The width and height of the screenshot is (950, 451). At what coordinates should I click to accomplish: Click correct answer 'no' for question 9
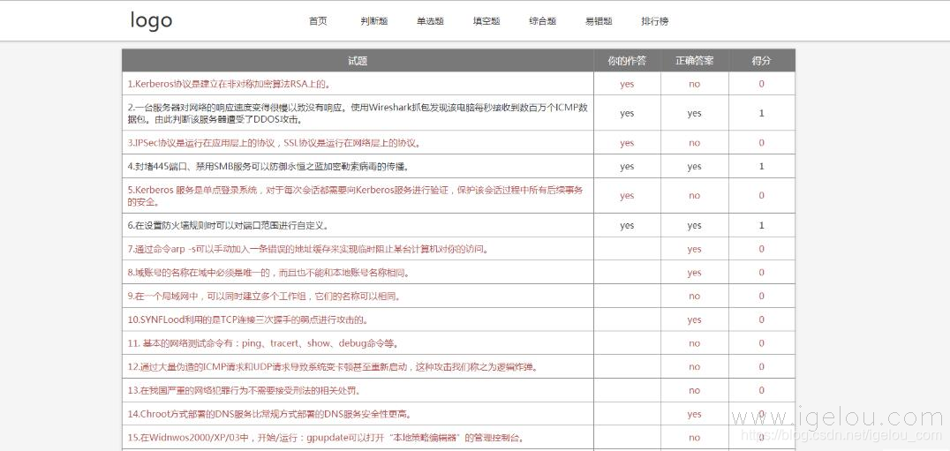pos(694,296)
